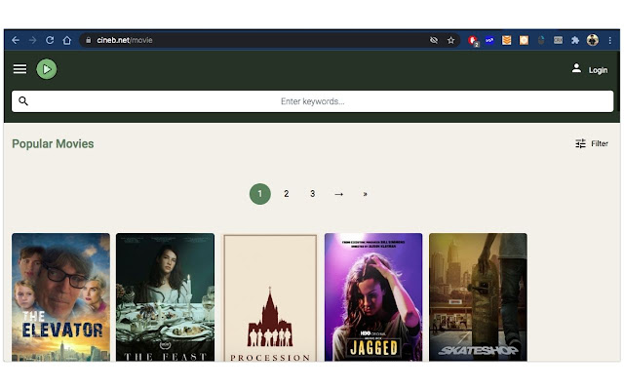This screenshot has height=390, width=624.
Task: Click the browser forward arrow
Action: (x=32, y=40)
